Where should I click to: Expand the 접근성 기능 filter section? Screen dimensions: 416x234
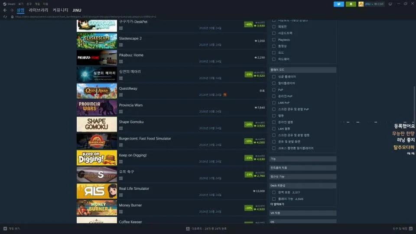303,177
